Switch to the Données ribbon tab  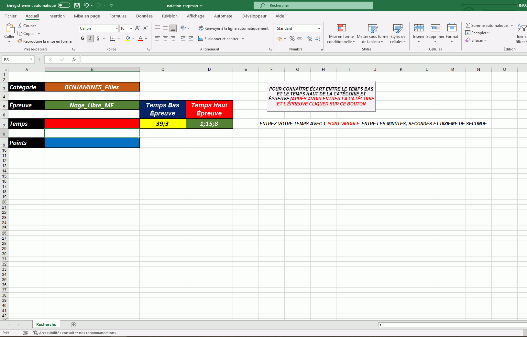click(144, 16)
